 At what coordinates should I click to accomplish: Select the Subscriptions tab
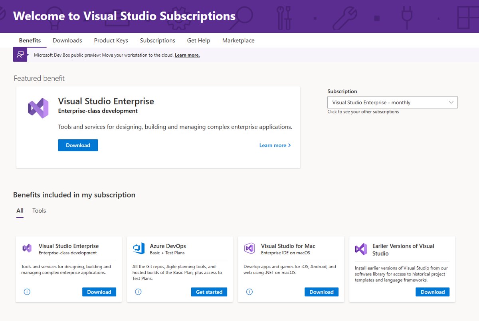click(158, 40)
